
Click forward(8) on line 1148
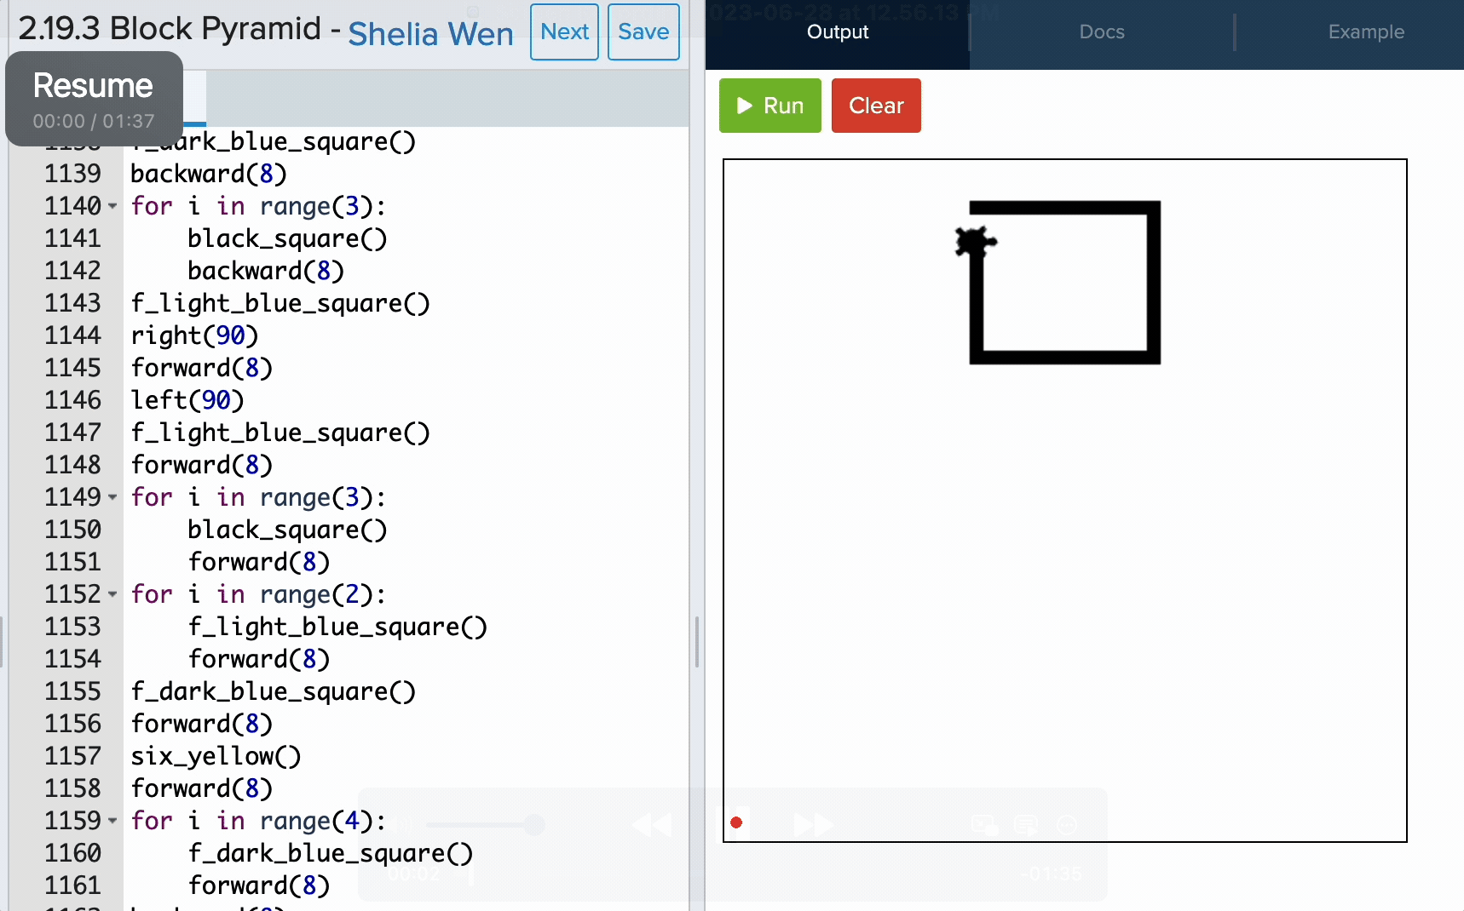point(202,465)
